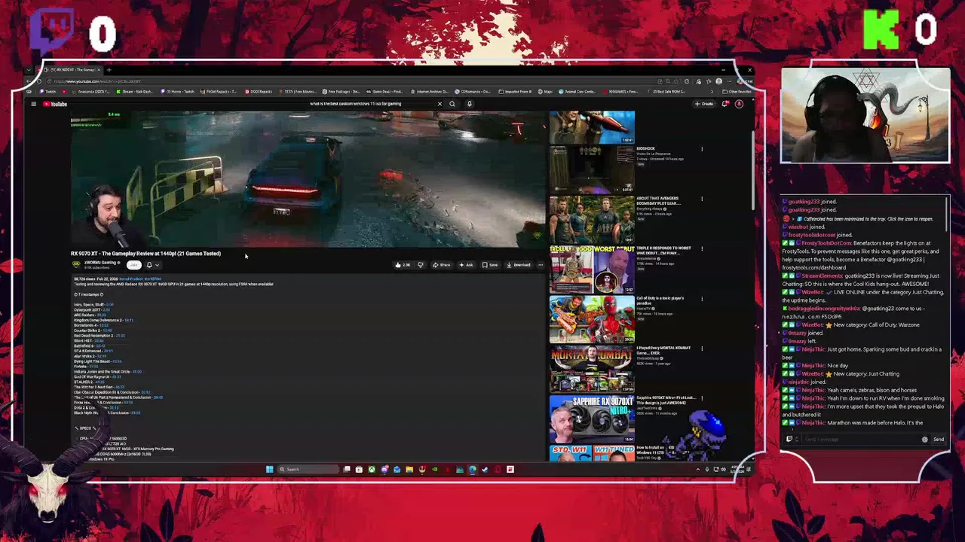Open options menu for Call of Duty video
Image resolution: width=965 pixels, height=542 pixels.
pos(702,299)
